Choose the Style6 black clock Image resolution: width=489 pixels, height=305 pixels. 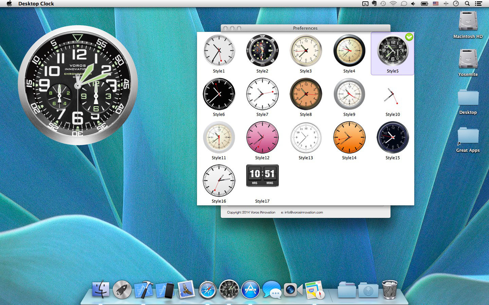[219, 94]
